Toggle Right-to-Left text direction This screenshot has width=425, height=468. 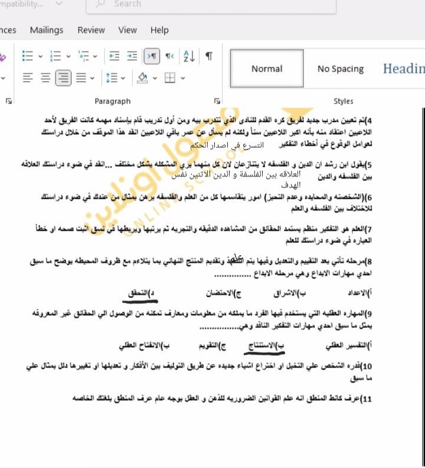coord(169,56)
